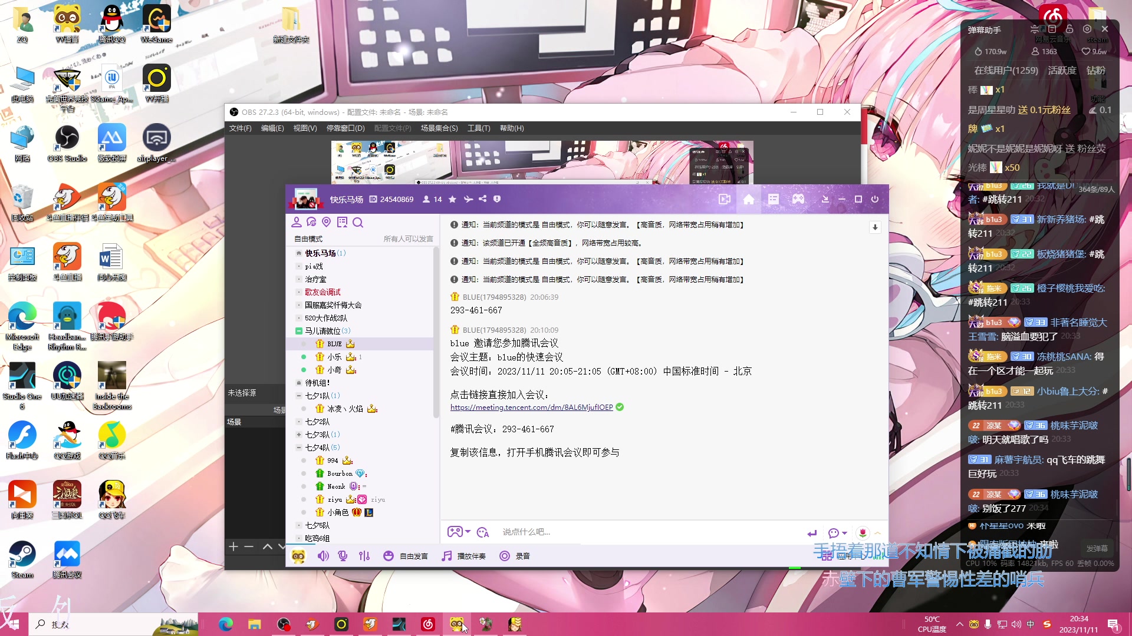The height and width of the screenshot is (636, 1132).
Task: Open the 帮助(H) menu in OBS
Action: coord(512,128)
